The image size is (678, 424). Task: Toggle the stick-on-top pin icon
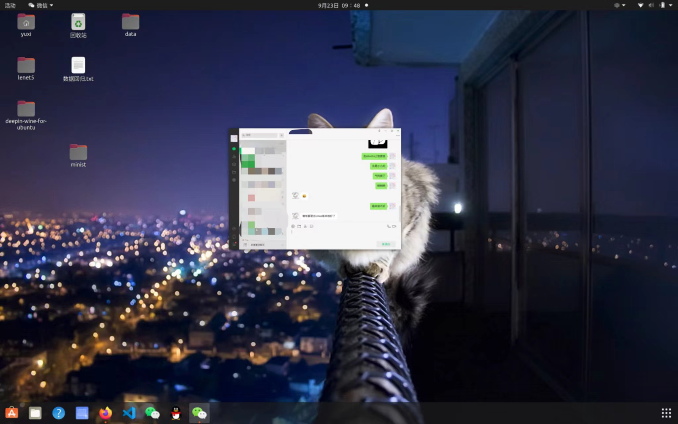click(x=379, y=131)
